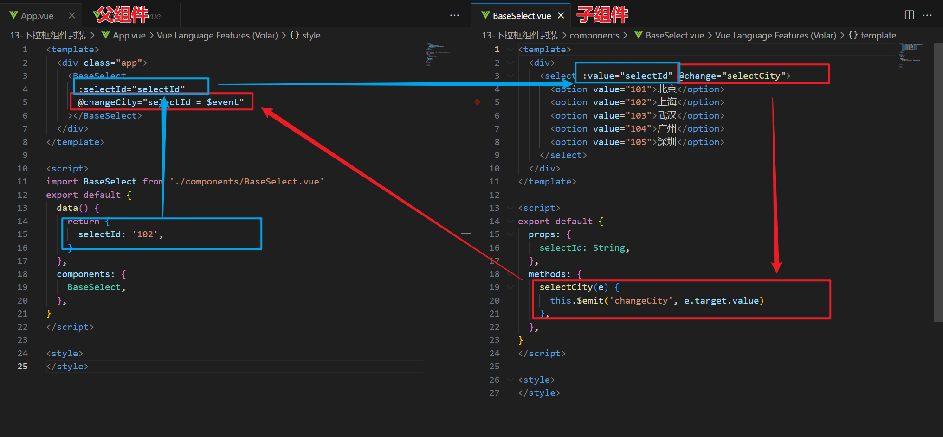Image resolution: width=943 pixels, height=437 pixels.
Task: Click the template breadcrumb in right editor
Action: click(x=878, y=35)
